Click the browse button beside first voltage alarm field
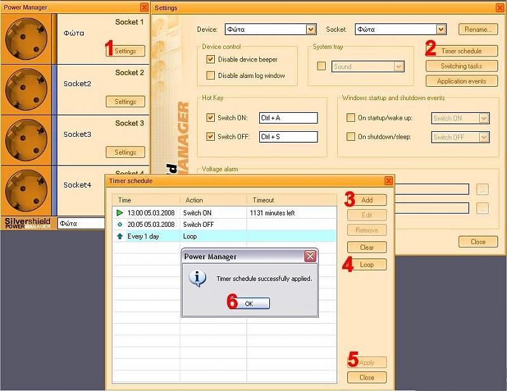Viewport: 507px width, 391px height. [x=483, y=189]
